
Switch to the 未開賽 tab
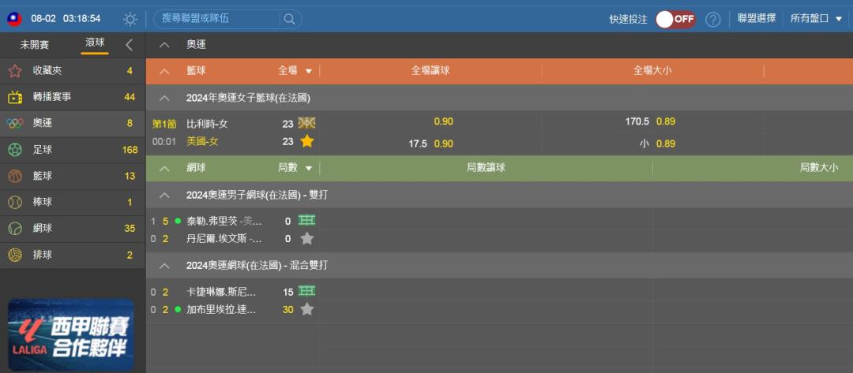34,45
